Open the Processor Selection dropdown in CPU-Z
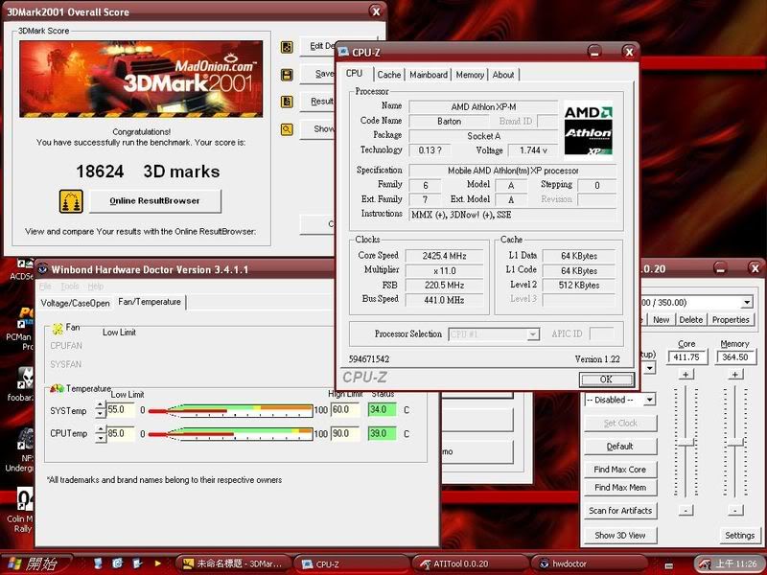This screenshot has height=575, width=767. [x=533, y=334]
